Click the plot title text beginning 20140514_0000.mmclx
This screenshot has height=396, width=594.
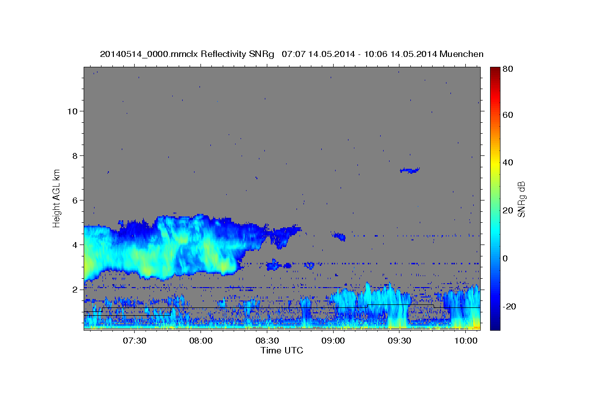tap(292, 54)
